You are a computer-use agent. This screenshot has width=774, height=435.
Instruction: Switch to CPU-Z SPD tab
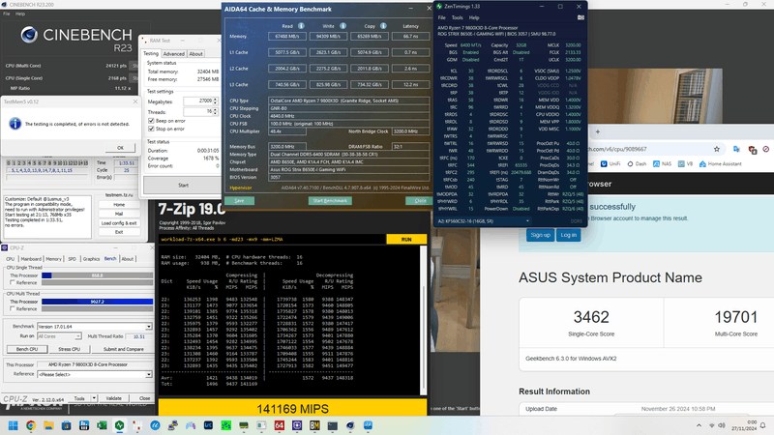(72, 259)
